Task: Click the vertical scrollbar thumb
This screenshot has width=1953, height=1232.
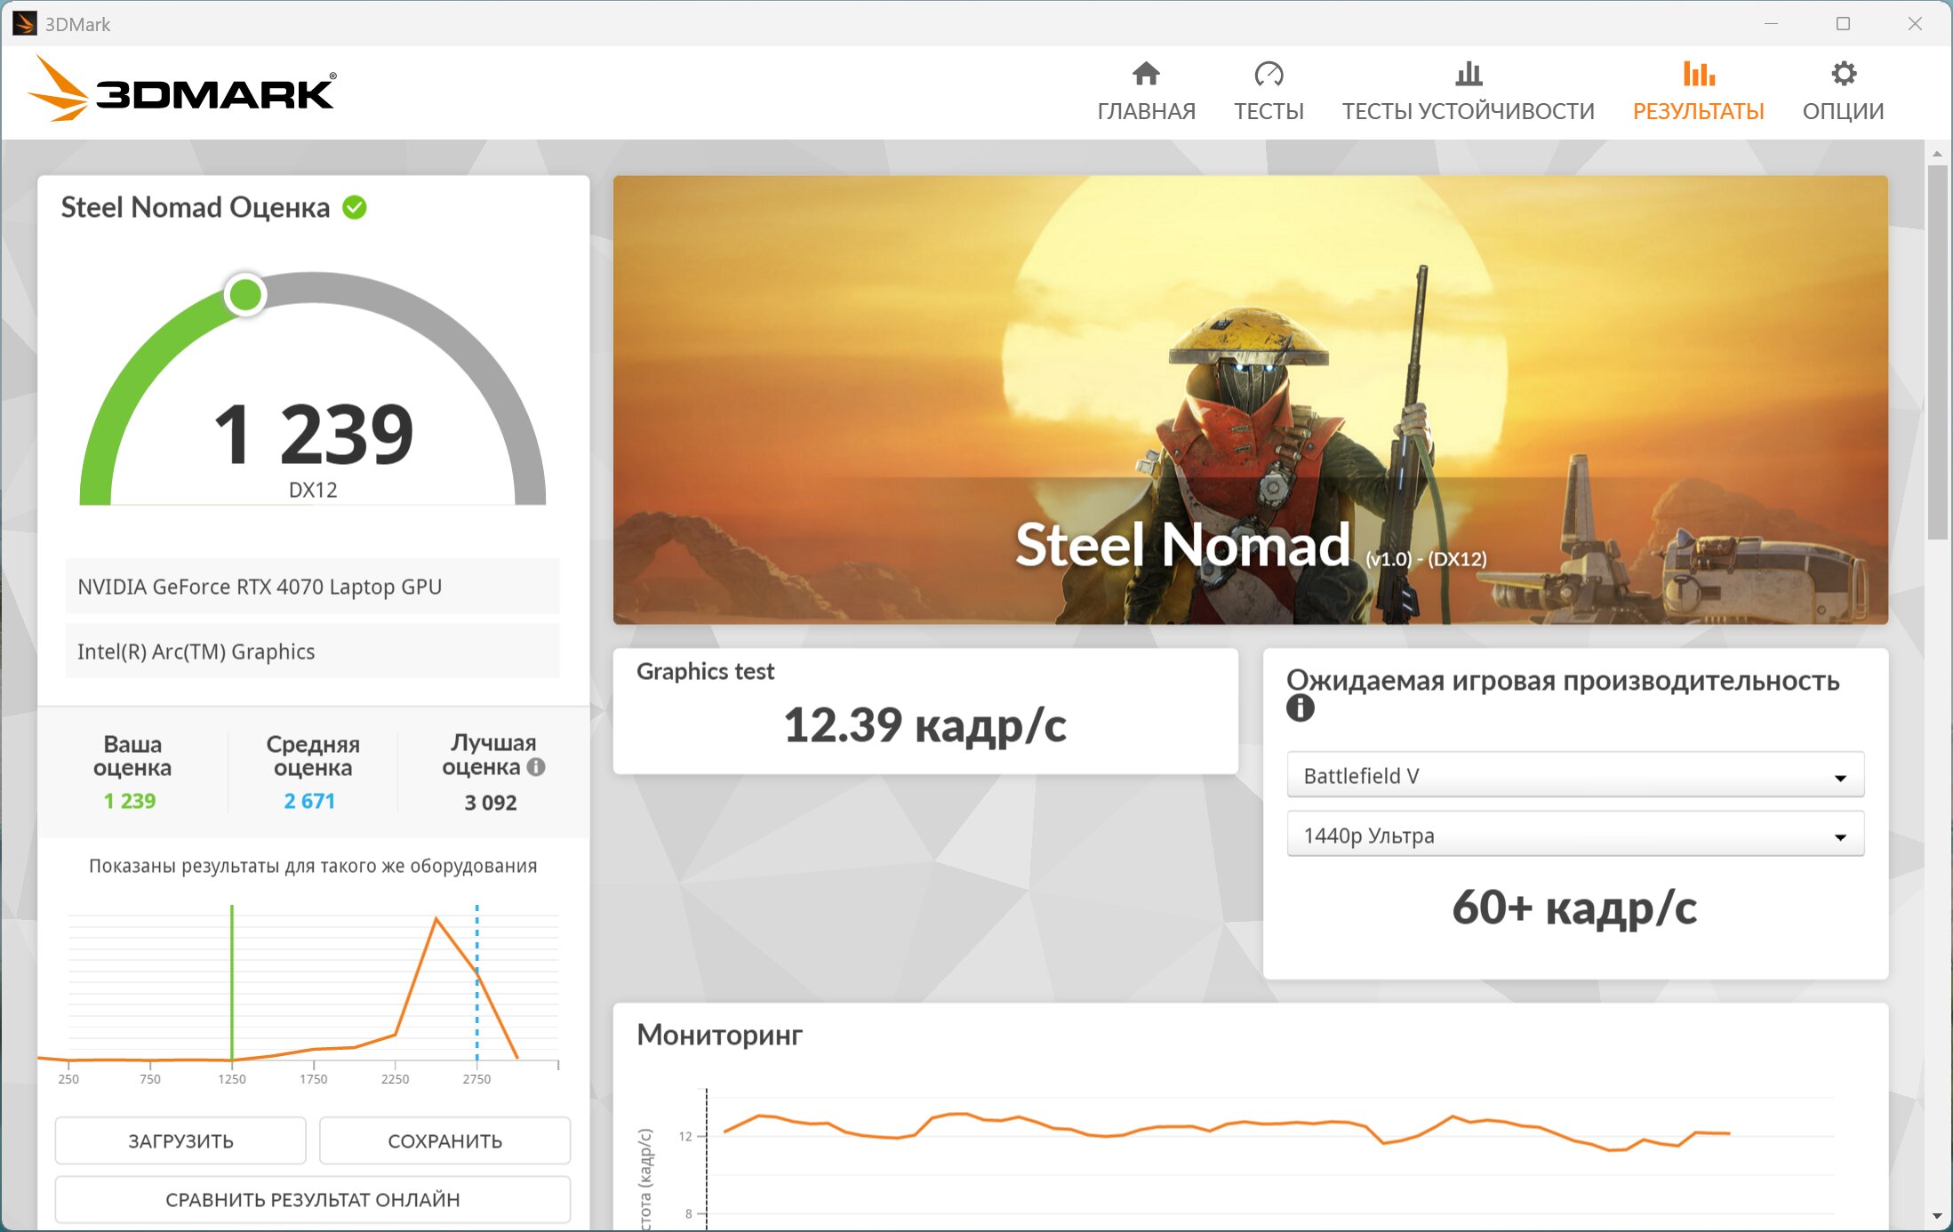Action: (1937, 352)
